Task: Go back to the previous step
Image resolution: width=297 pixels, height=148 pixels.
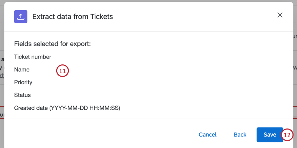Action: point(240,135)
